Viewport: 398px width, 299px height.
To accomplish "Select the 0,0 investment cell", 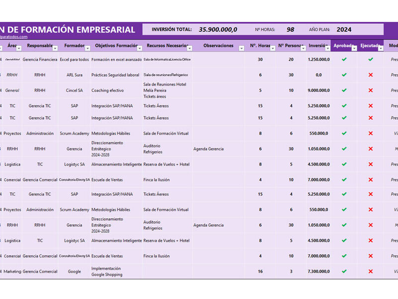I will pos(318,75).
